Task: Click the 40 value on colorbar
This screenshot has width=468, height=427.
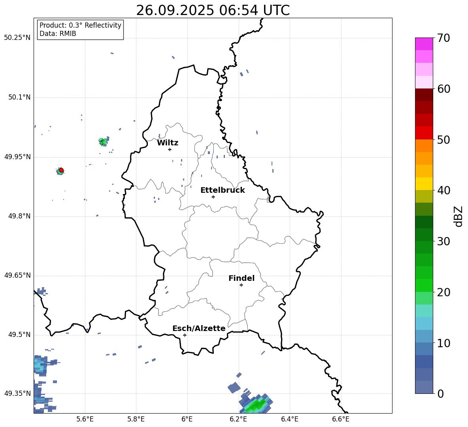Action: (444, 190)
